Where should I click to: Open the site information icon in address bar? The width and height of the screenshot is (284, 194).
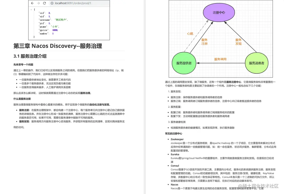click(x=52, y=3)
